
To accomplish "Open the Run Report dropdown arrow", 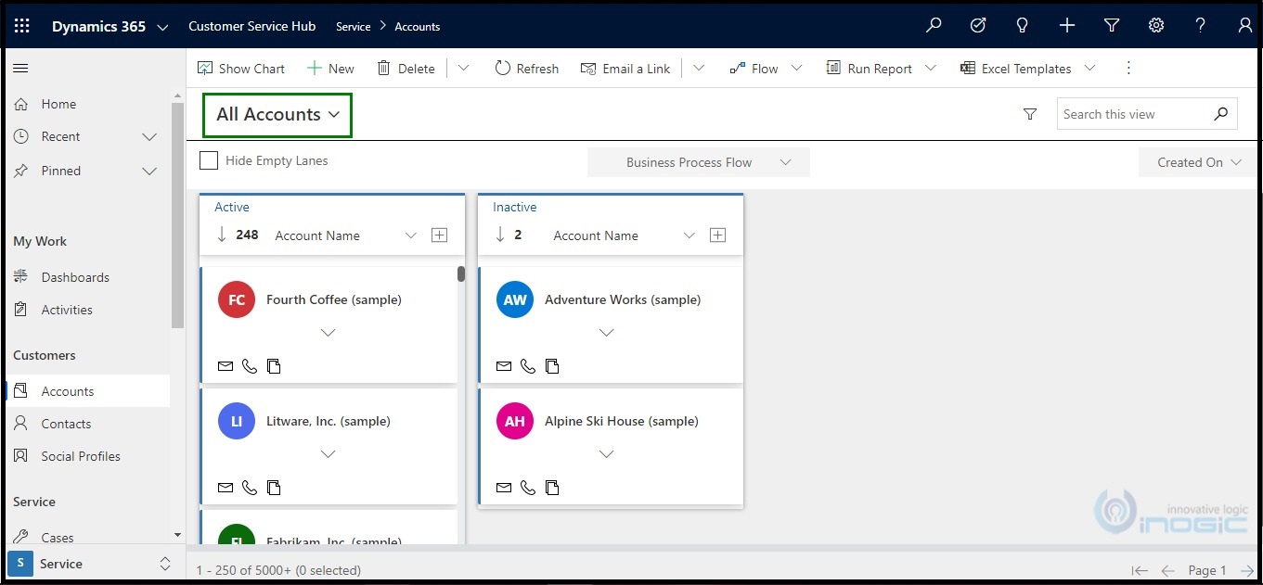I will (931, 68).
